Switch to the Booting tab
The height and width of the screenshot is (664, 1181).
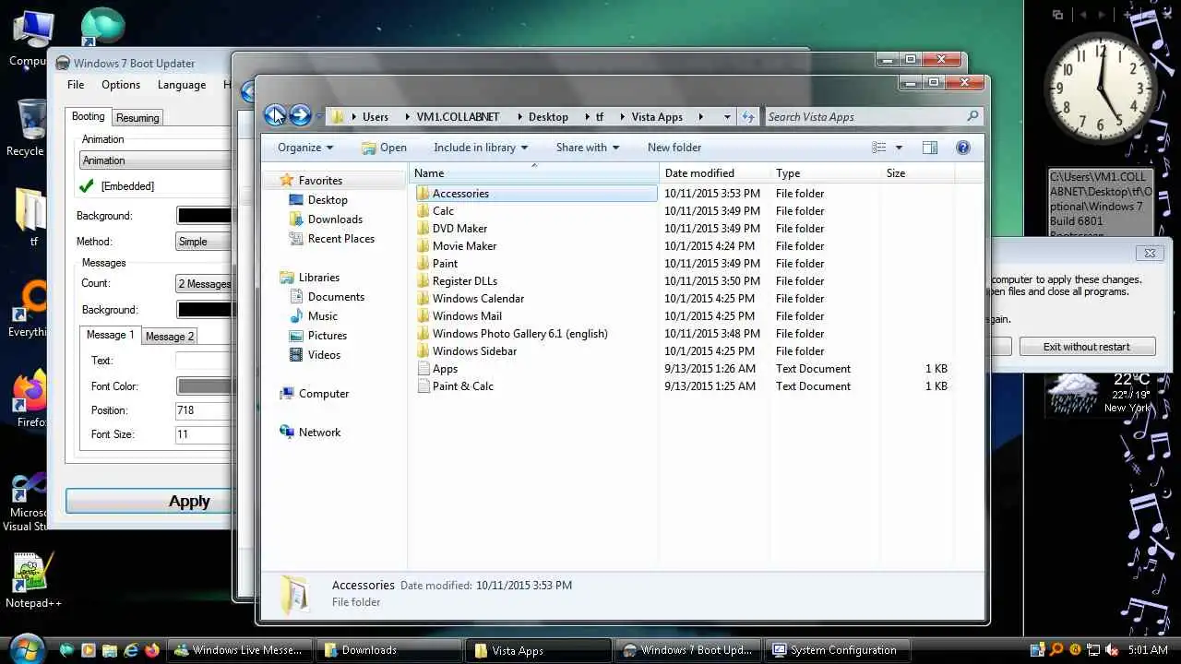[x=89, y=116]
